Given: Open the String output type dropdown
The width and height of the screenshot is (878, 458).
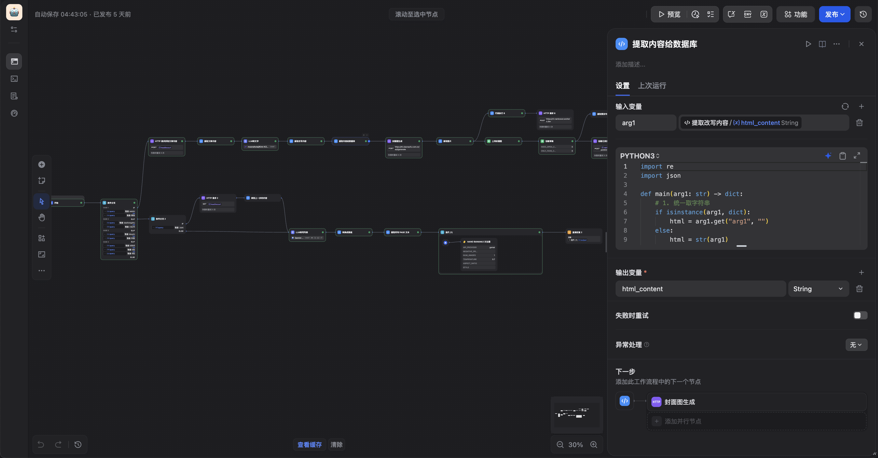Looking at the screenshot, I should pos(818,289).
